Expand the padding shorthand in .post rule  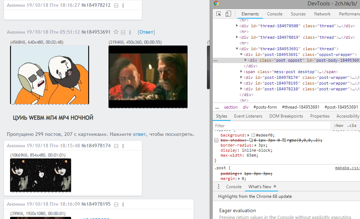241,173
